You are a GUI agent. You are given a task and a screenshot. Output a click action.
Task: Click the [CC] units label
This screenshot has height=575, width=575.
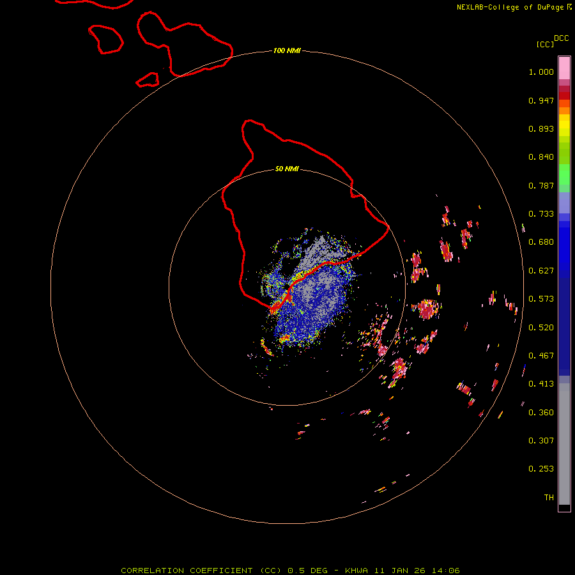(x=545, y=45)
